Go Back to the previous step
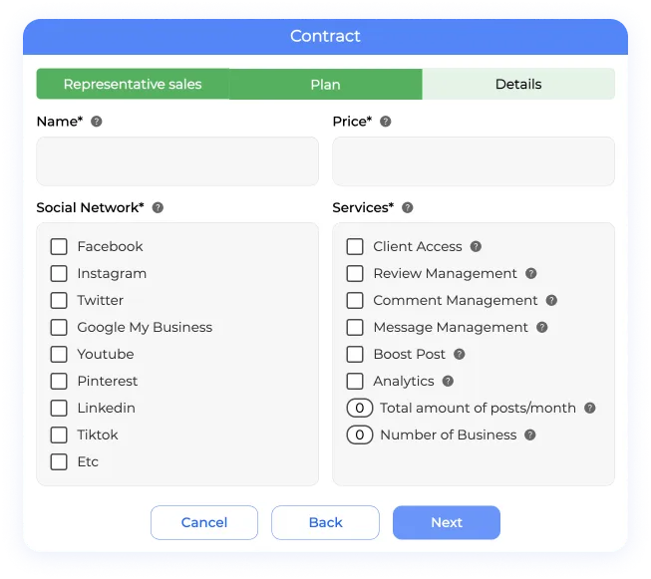 [x=325, y=522]
